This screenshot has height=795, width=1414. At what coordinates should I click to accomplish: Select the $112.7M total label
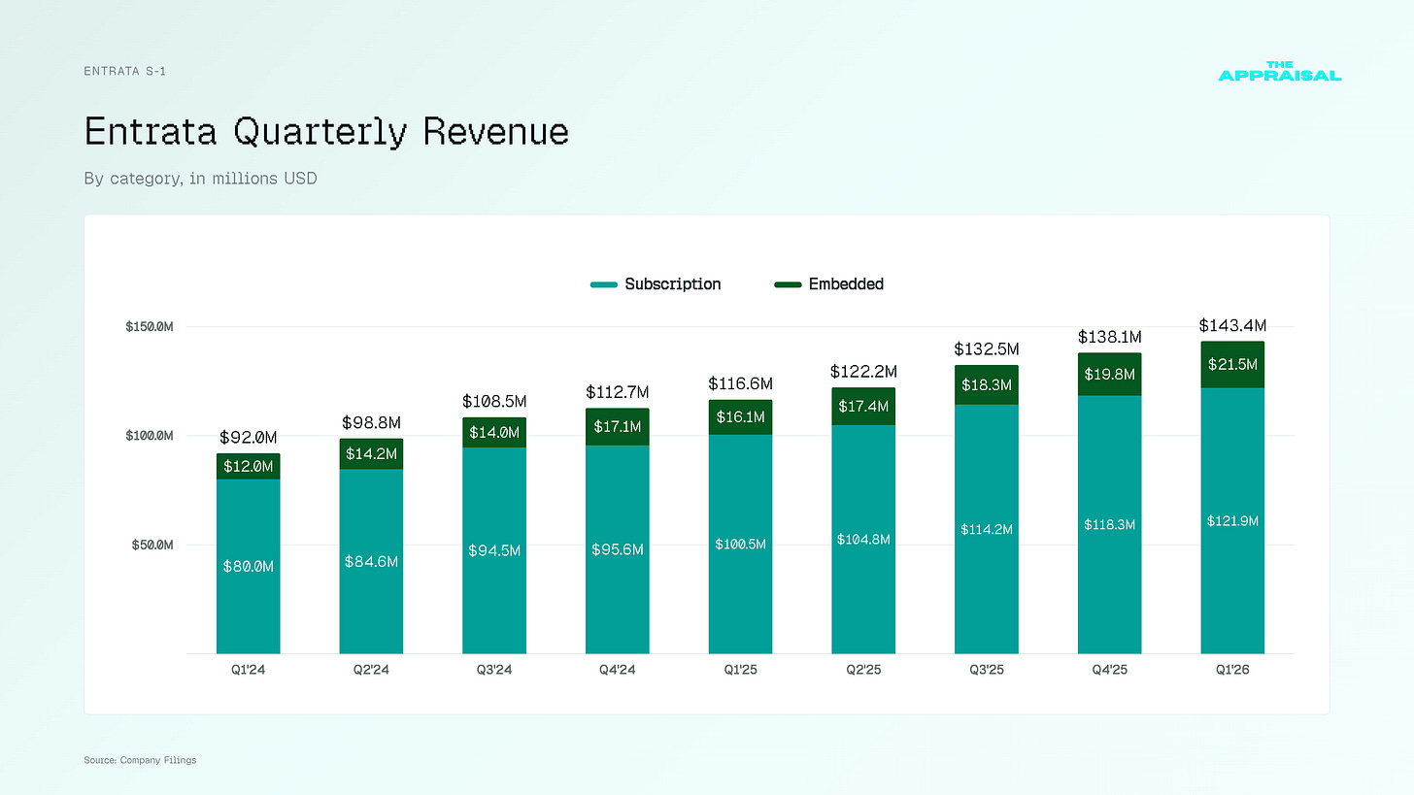tap(618, 393)
